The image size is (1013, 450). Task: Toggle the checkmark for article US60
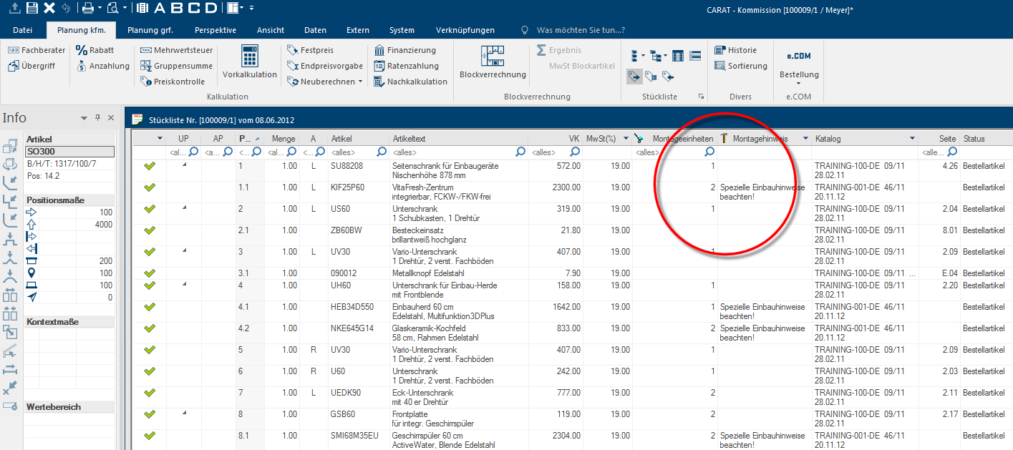pos(150,209)
